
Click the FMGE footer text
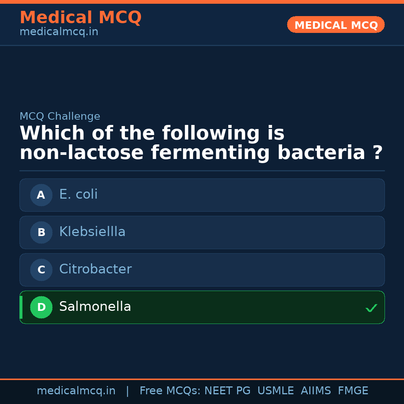coord(353,391)
